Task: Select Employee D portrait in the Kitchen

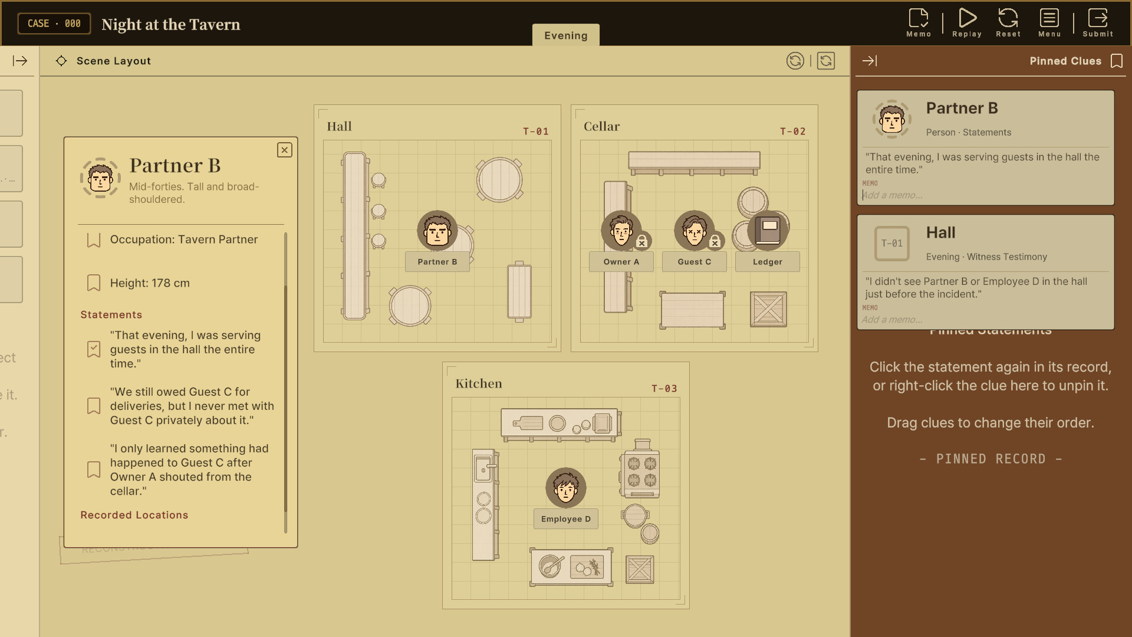Action: pyautogui.click(x=566, y=488)
